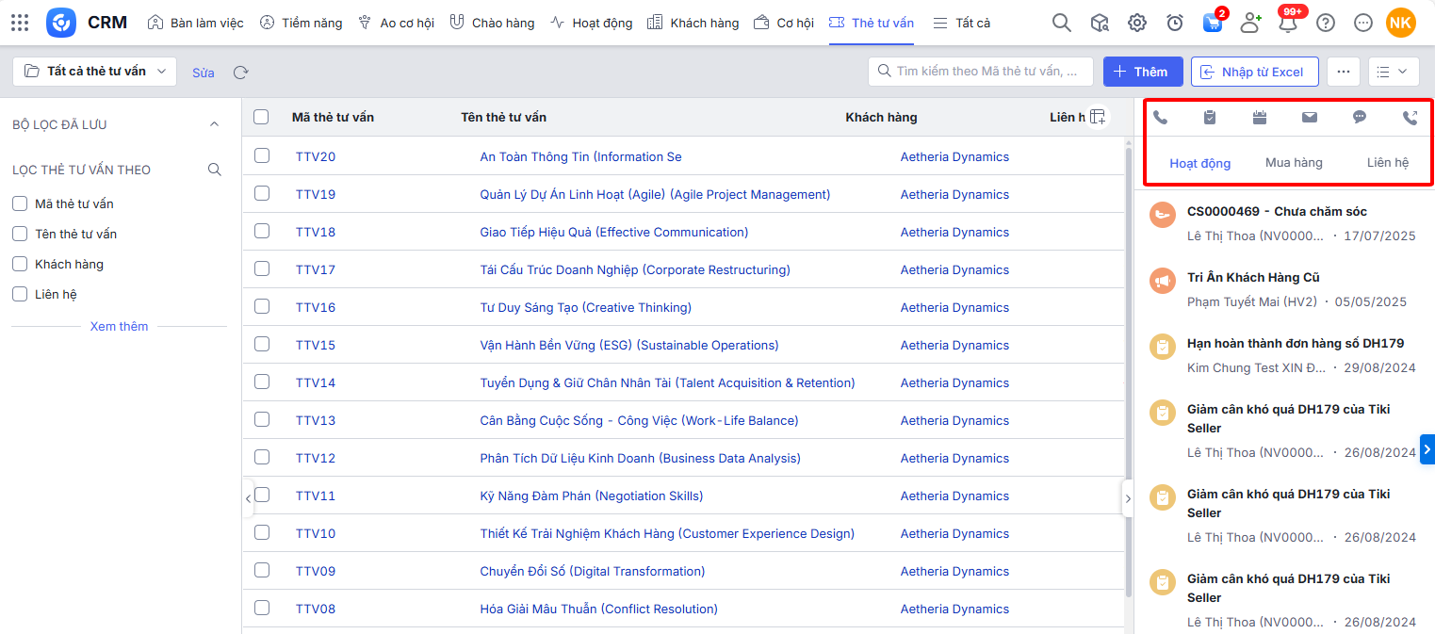Switch to the Mua hàng tab
Viewport: 1435px width, 634px height.
(1294, 163)
